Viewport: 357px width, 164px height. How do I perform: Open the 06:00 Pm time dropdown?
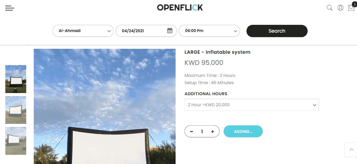pos(209,31)
